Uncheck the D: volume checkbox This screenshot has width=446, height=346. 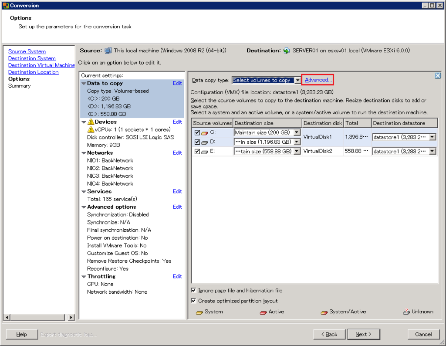(x=197, y=142)
